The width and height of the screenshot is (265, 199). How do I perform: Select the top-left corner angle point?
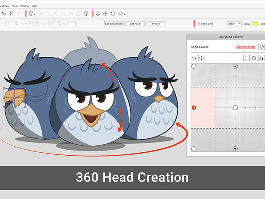coord(194,66)
